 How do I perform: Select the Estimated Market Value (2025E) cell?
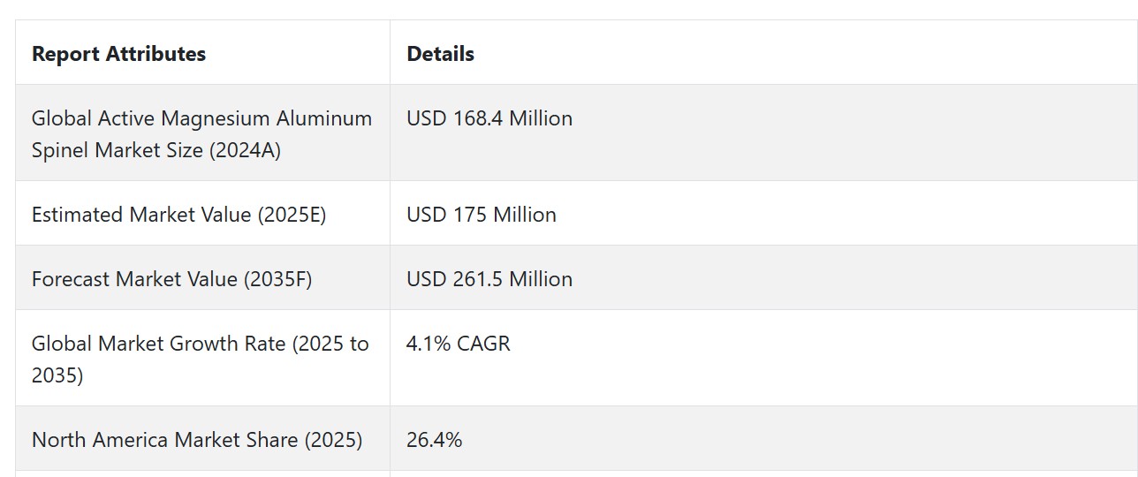tap(202, 214)
